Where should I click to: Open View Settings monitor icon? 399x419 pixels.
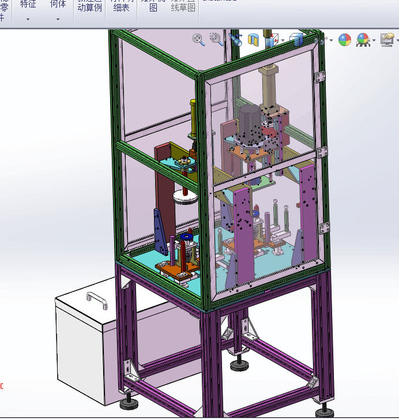387,40
